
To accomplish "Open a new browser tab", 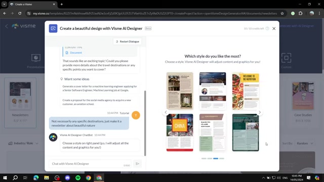I will pyautogui.click(x=62, y=5).
